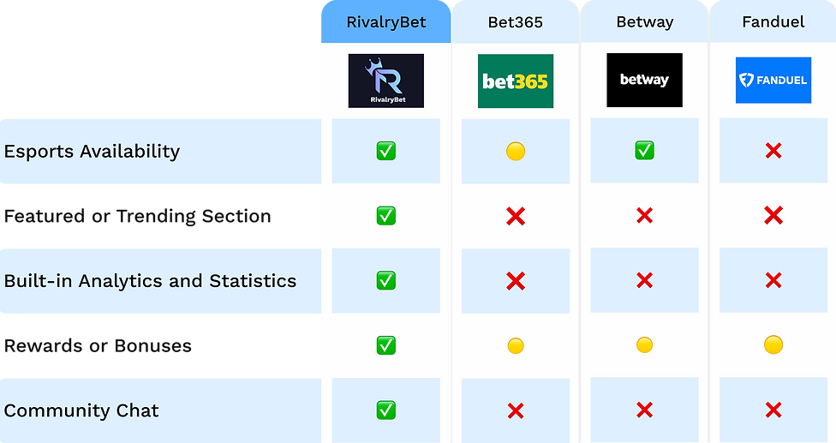Click the bet365 green logo
Screen dimensions: 836x443
(516, 81)
